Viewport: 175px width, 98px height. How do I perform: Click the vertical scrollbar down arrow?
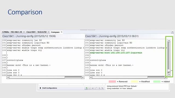point(169,75)
